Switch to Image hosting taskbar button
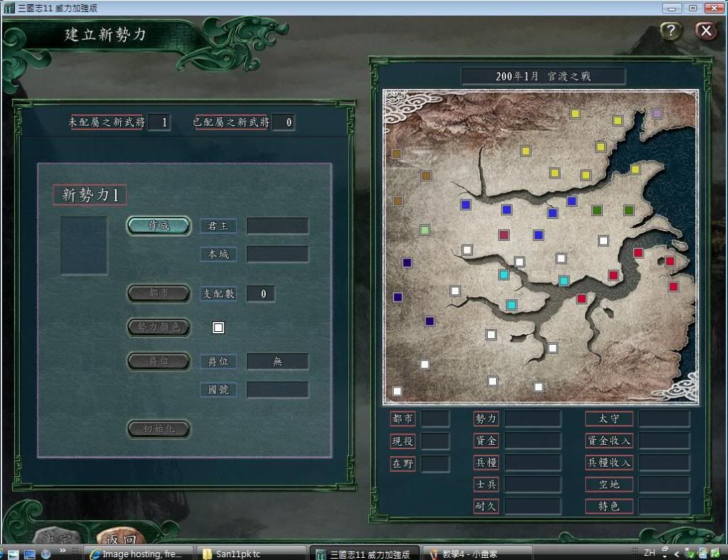This screenshot has width=728, height=560. tap(139, 554)
